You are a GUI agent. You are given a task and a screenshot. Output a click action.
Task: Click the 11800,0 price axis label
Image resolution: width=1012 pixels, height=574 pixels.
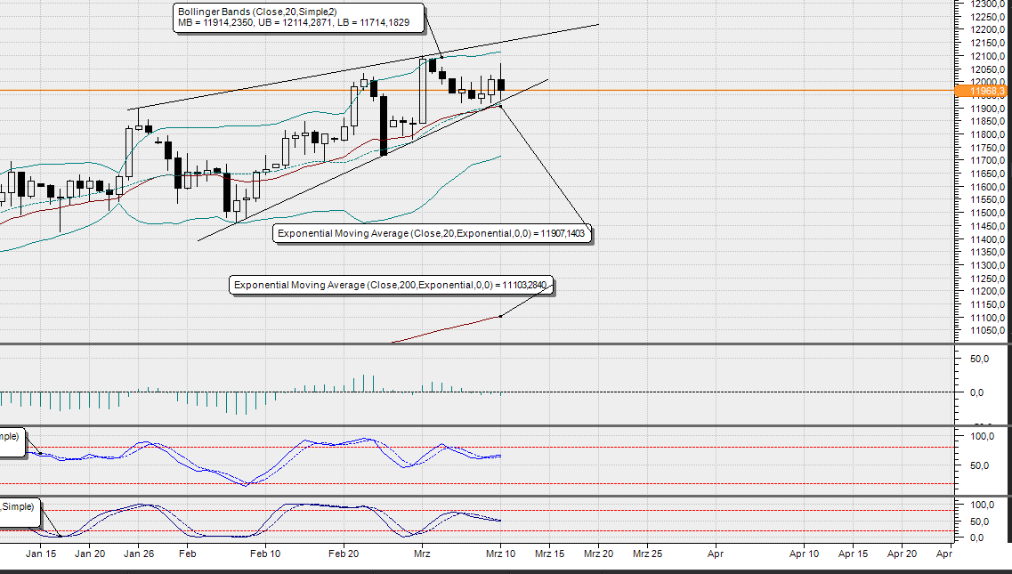tap(987, 134)
